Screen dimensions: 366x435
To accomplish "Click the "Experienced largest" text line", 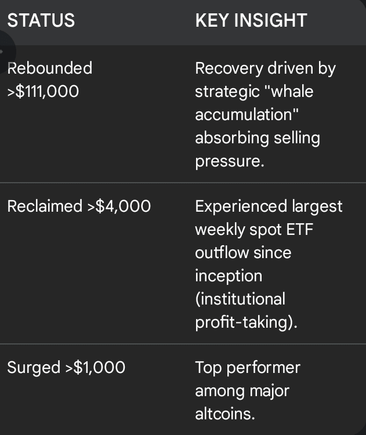I will [x=269, y=206].
